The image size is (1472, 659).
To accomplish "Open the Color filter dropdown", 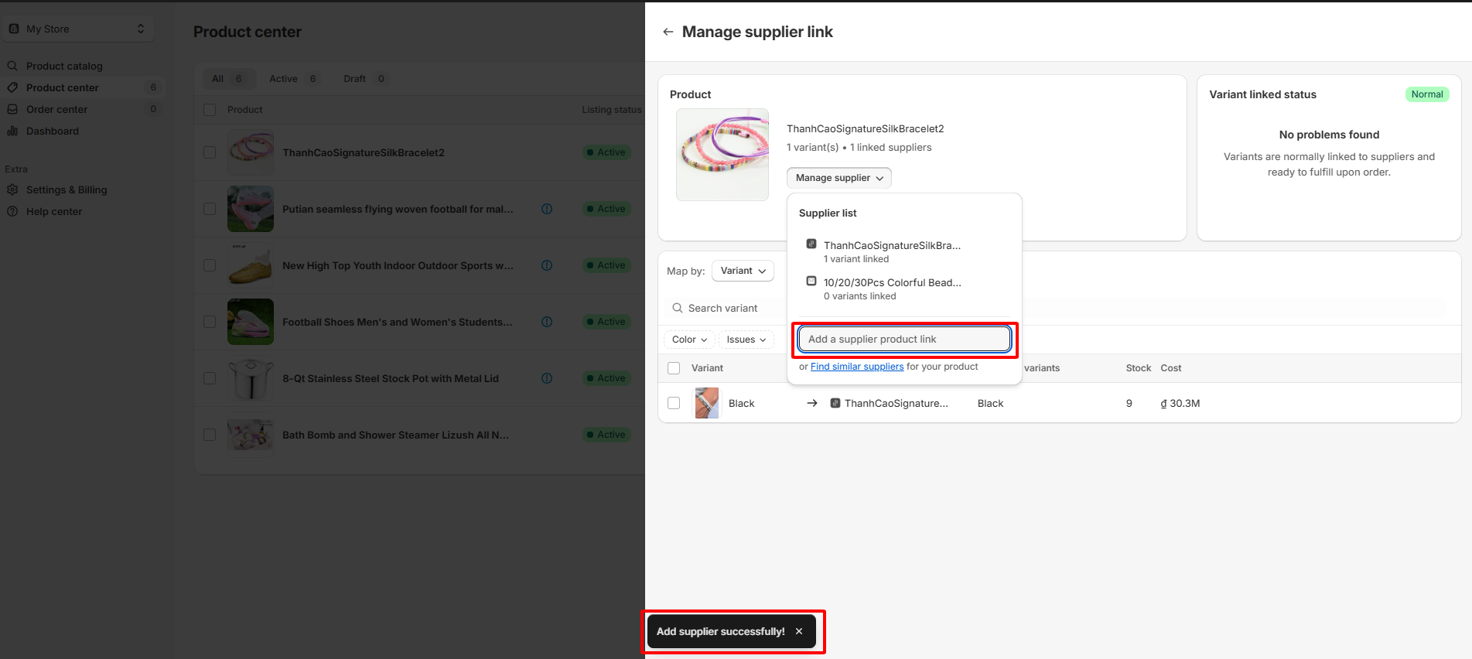I will point(688,340).
